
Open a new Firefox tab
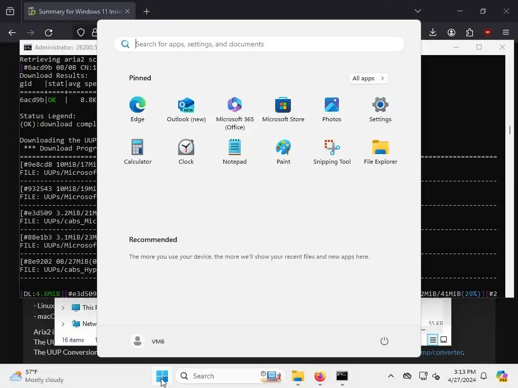146,12
